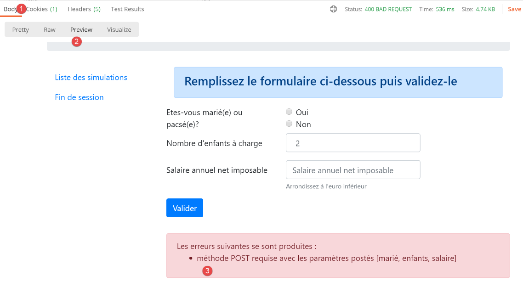The height and width of the screenshot is (282, 523).
Task: Click the 400 BAD REQUEST status text
Action: pos(388,9)
